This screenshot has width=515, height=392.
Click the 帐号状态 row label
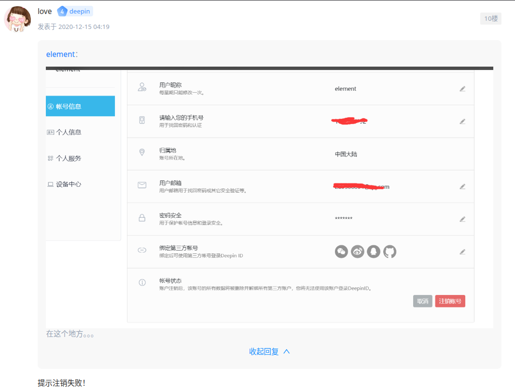(170, 280)
